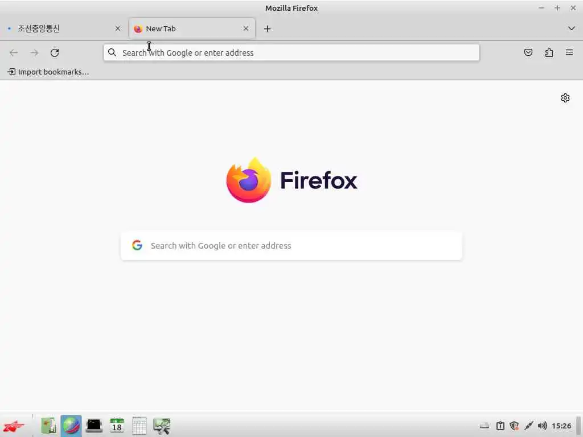This screenshot has height=437, width=583.
Task: Go forward one page
Action: coord(34,53)
